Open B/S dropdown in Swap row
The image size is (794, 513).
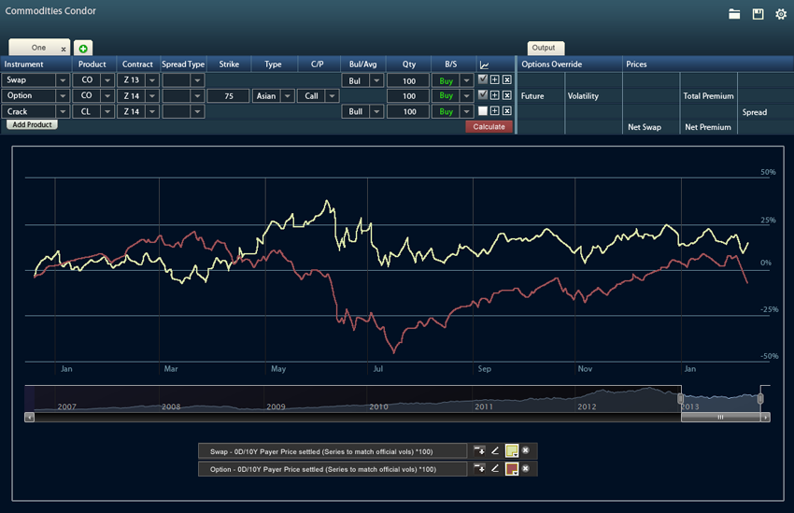click(x=466, y=80)
